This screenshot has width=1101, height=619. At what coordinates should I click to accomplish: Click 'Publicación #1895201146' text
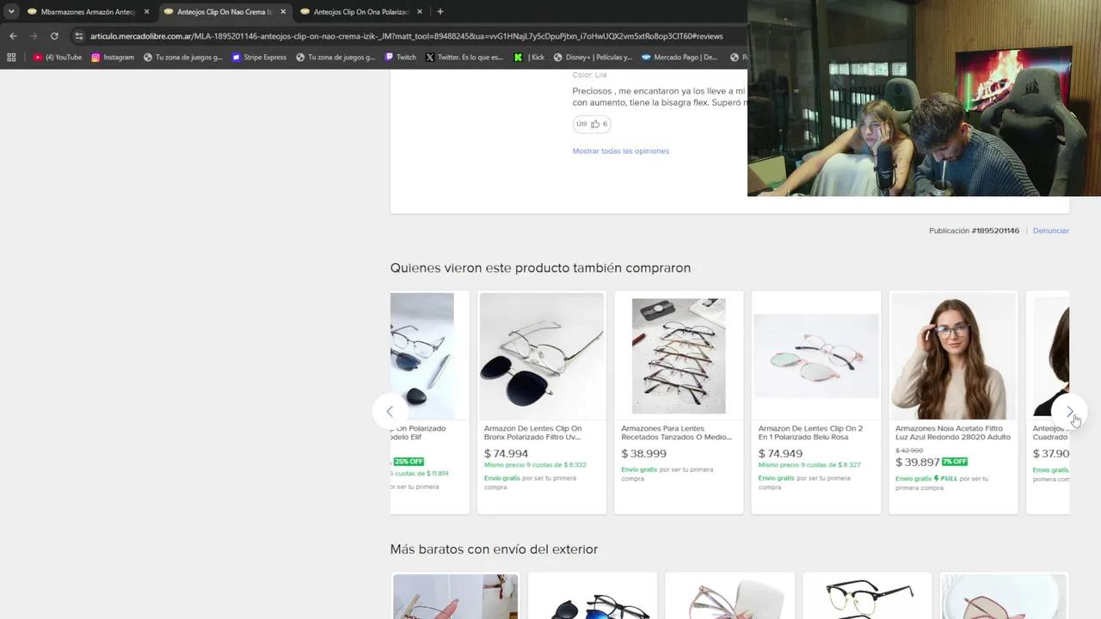[x=974, y=230]
